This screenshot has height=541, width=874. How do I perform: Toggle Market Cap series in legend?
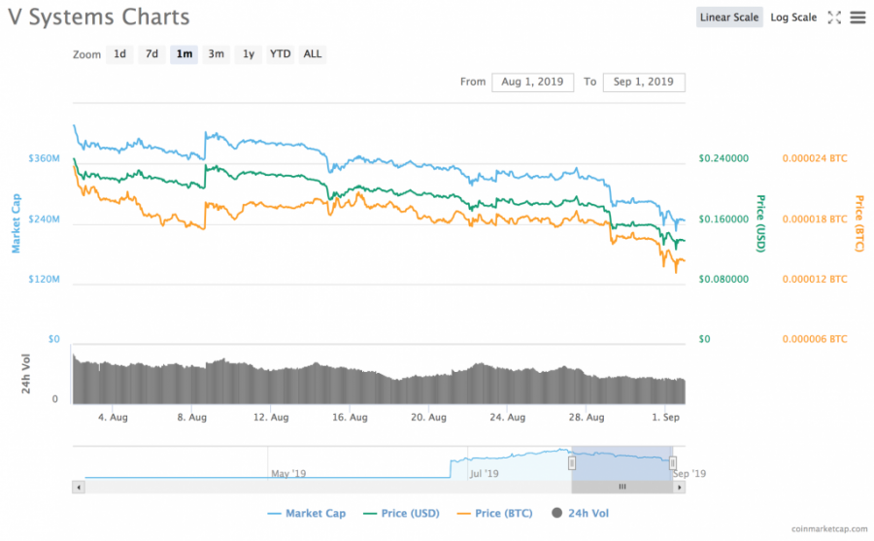coord(307,513)
